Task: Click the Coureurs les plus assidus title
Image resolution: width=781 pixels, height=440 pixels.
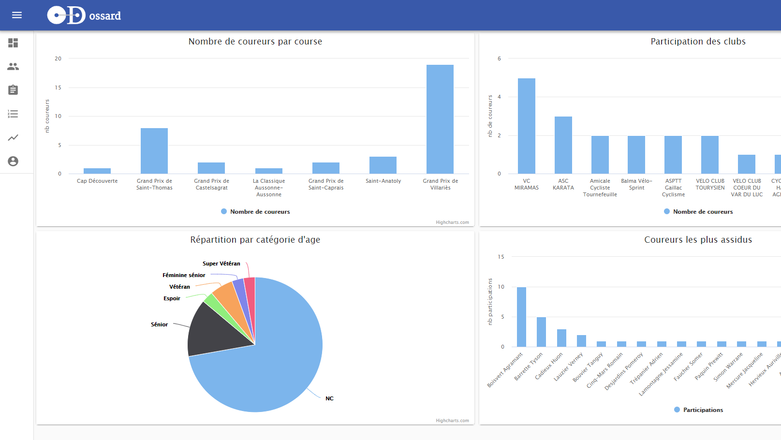Action: click(x=698, y=240)
